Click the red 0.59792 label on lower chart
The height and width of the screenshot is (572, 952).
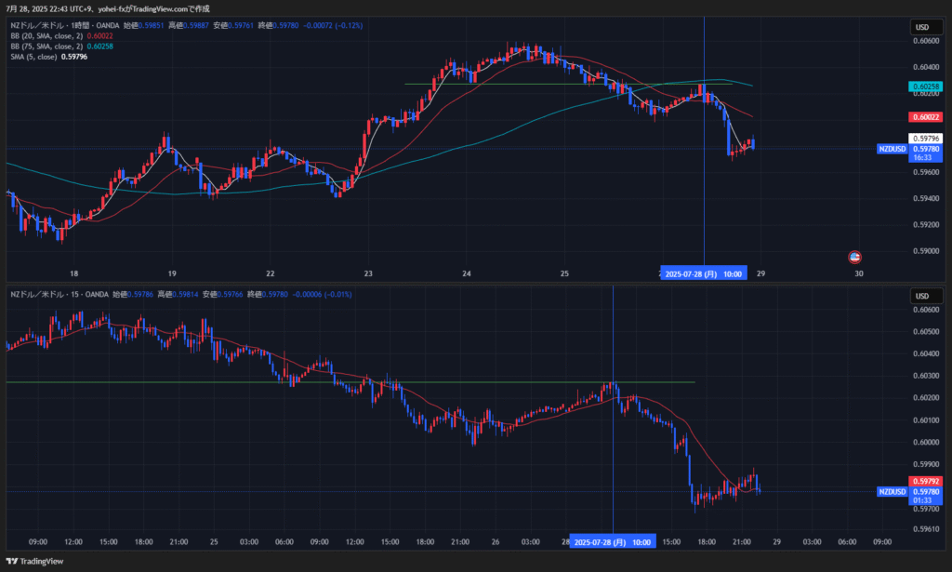pos(925,481)
